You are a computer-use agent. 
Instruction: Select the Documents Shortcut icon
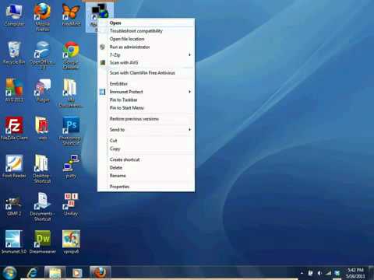click(42, 207)
